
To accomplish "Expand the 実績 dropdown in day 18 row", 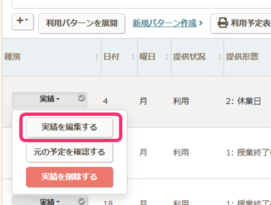I will pos(49,202).
